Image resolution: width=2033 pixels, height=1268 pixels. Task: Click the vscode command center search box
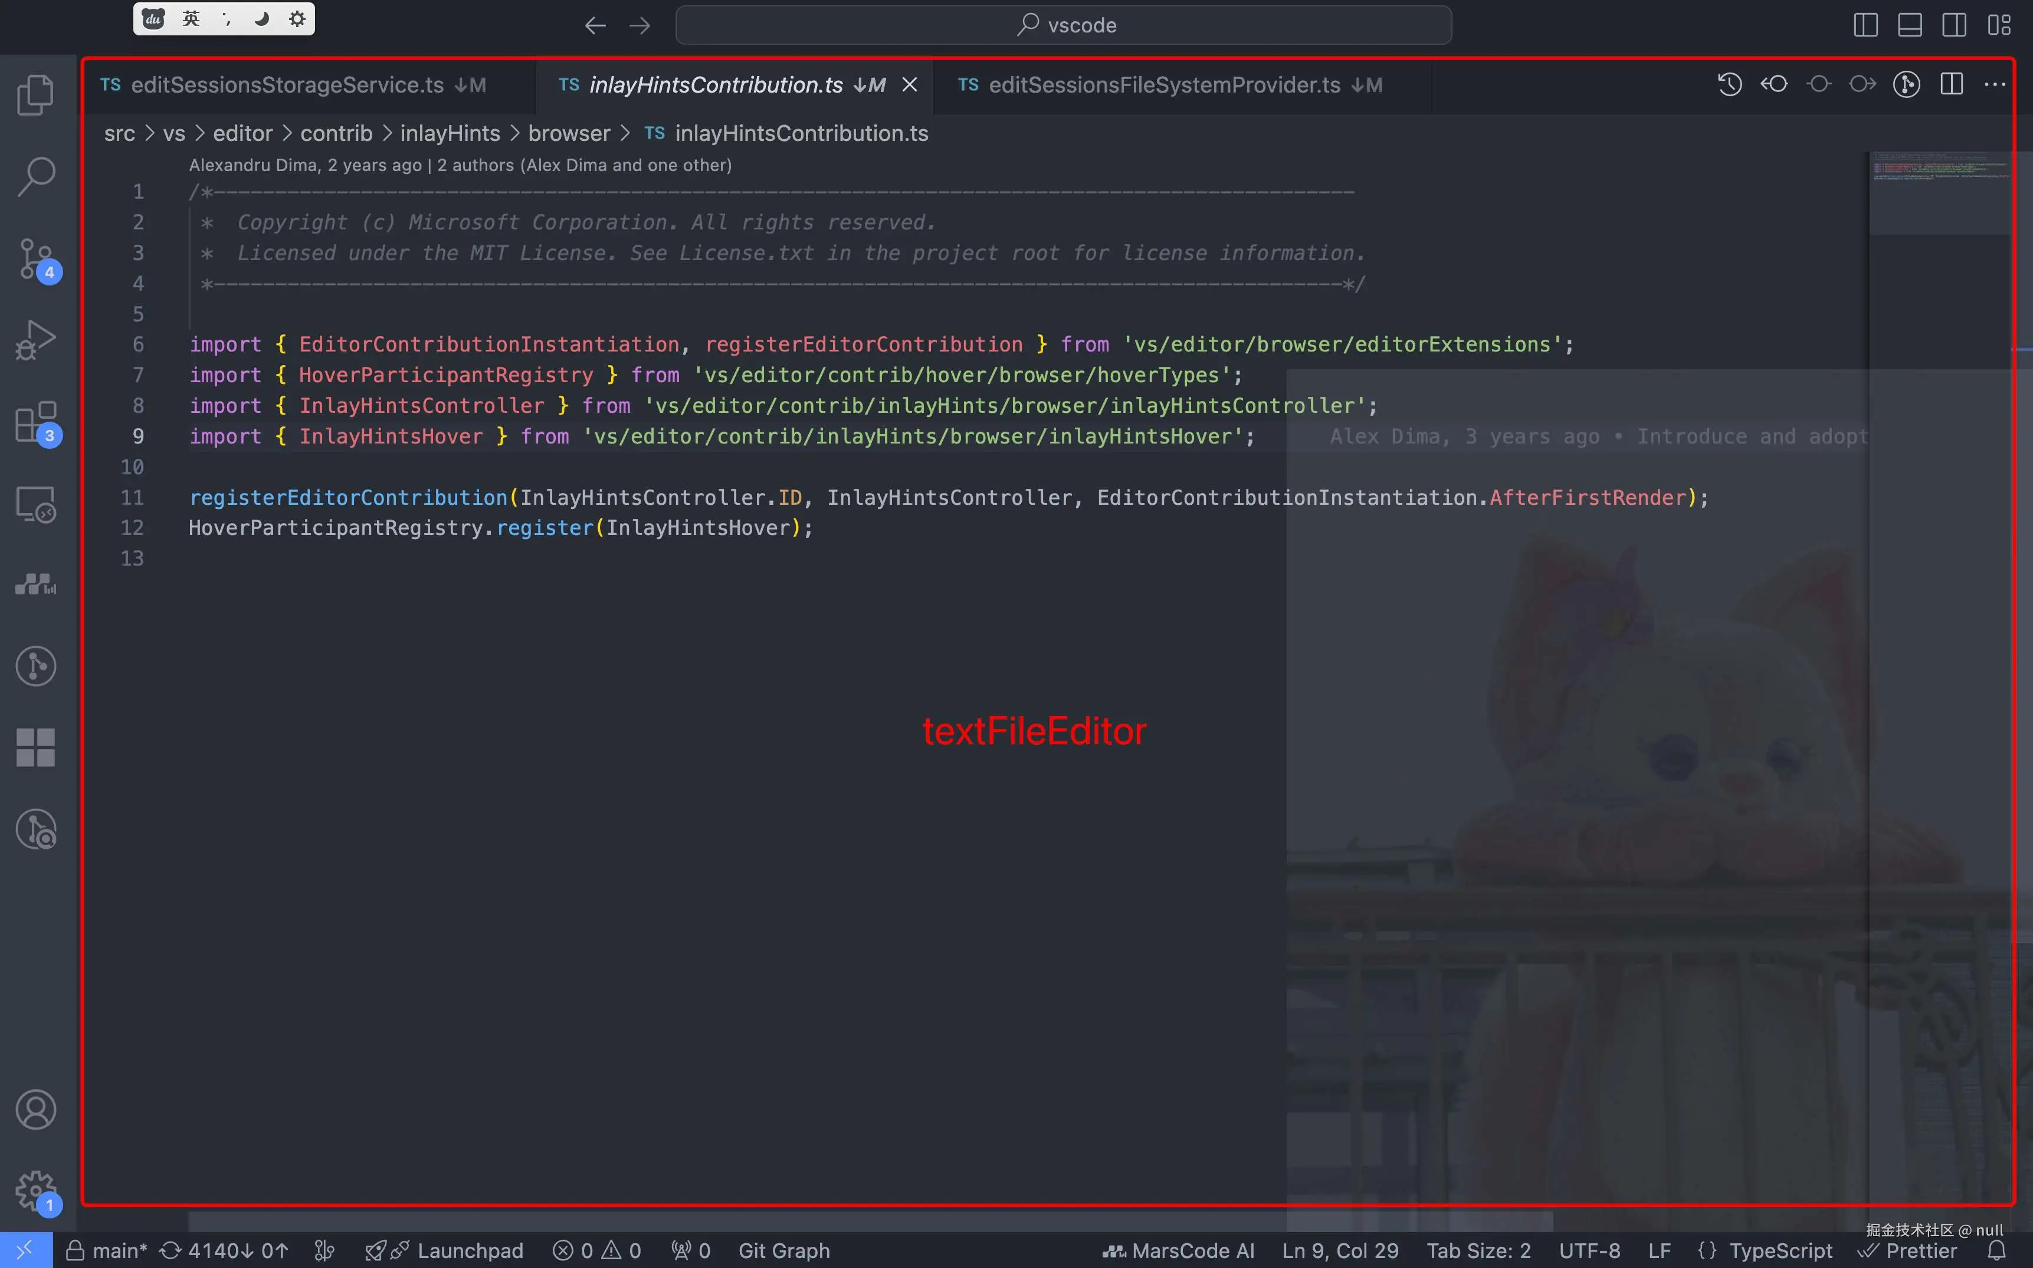(x=1064, y=25)
